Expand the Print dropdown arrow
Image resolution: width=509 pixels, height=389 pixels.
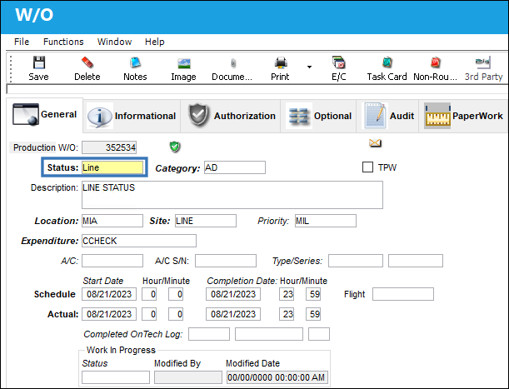309,67
